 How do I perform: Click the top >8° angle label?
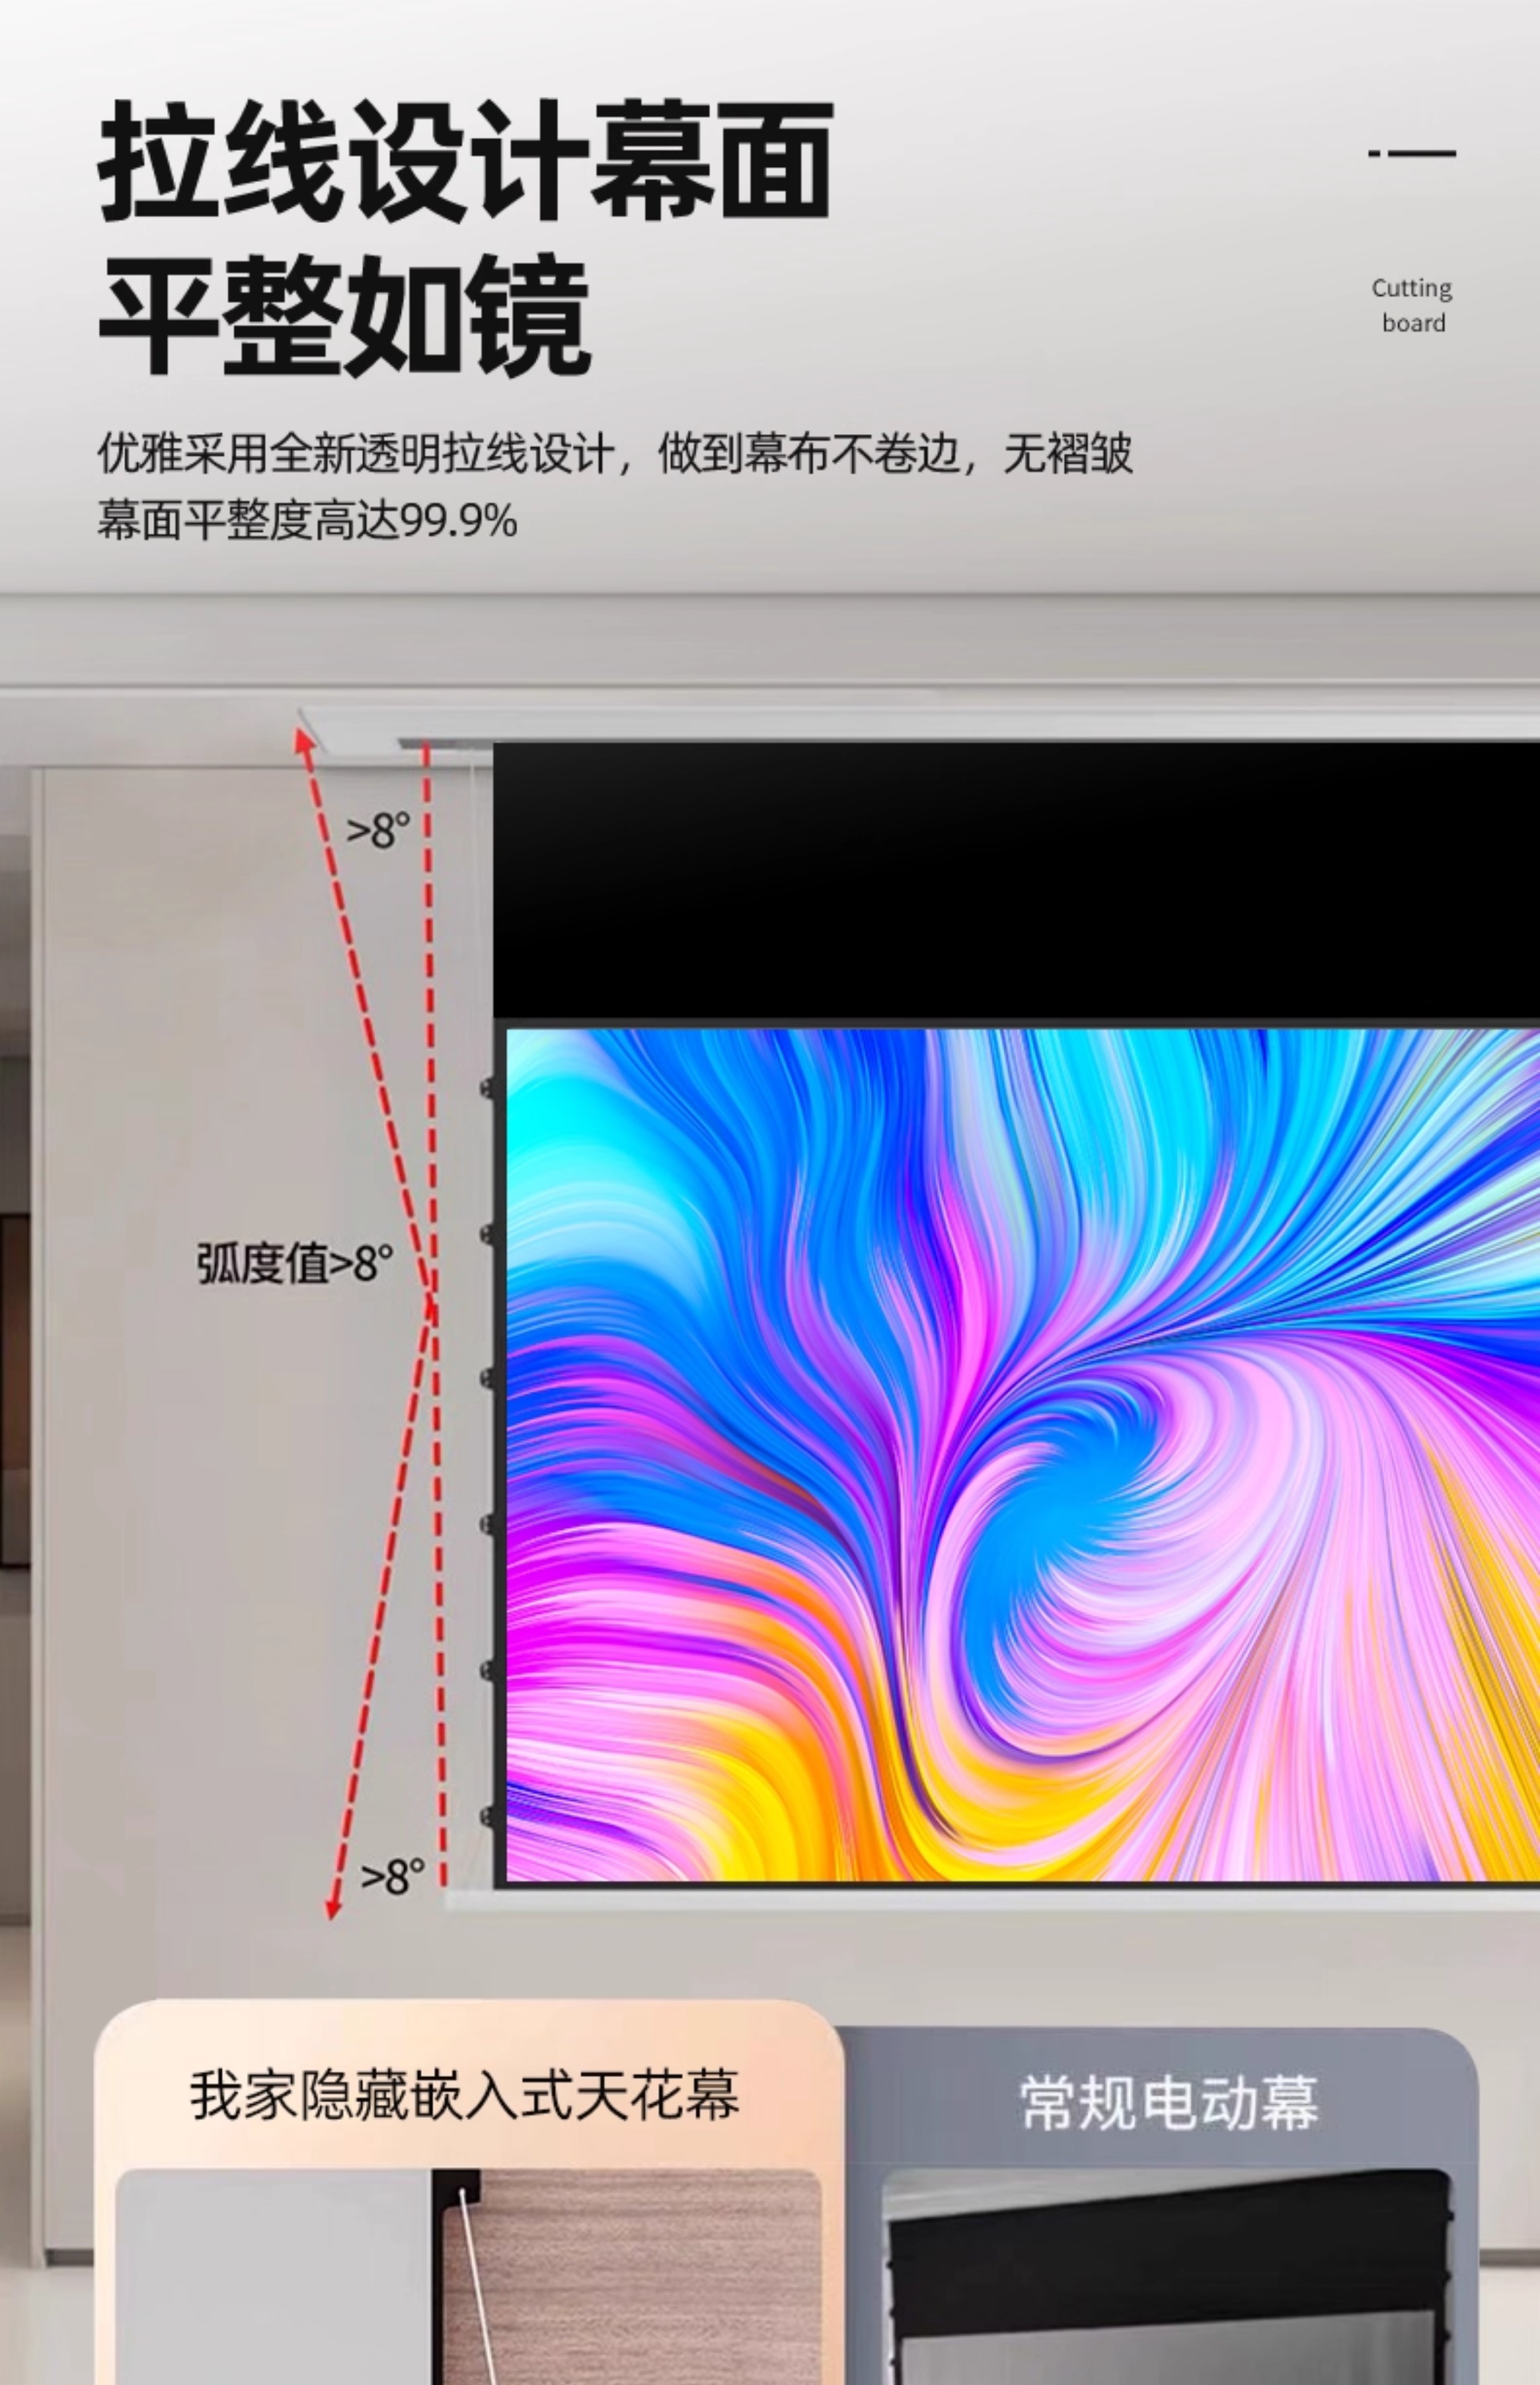(377, 830)
